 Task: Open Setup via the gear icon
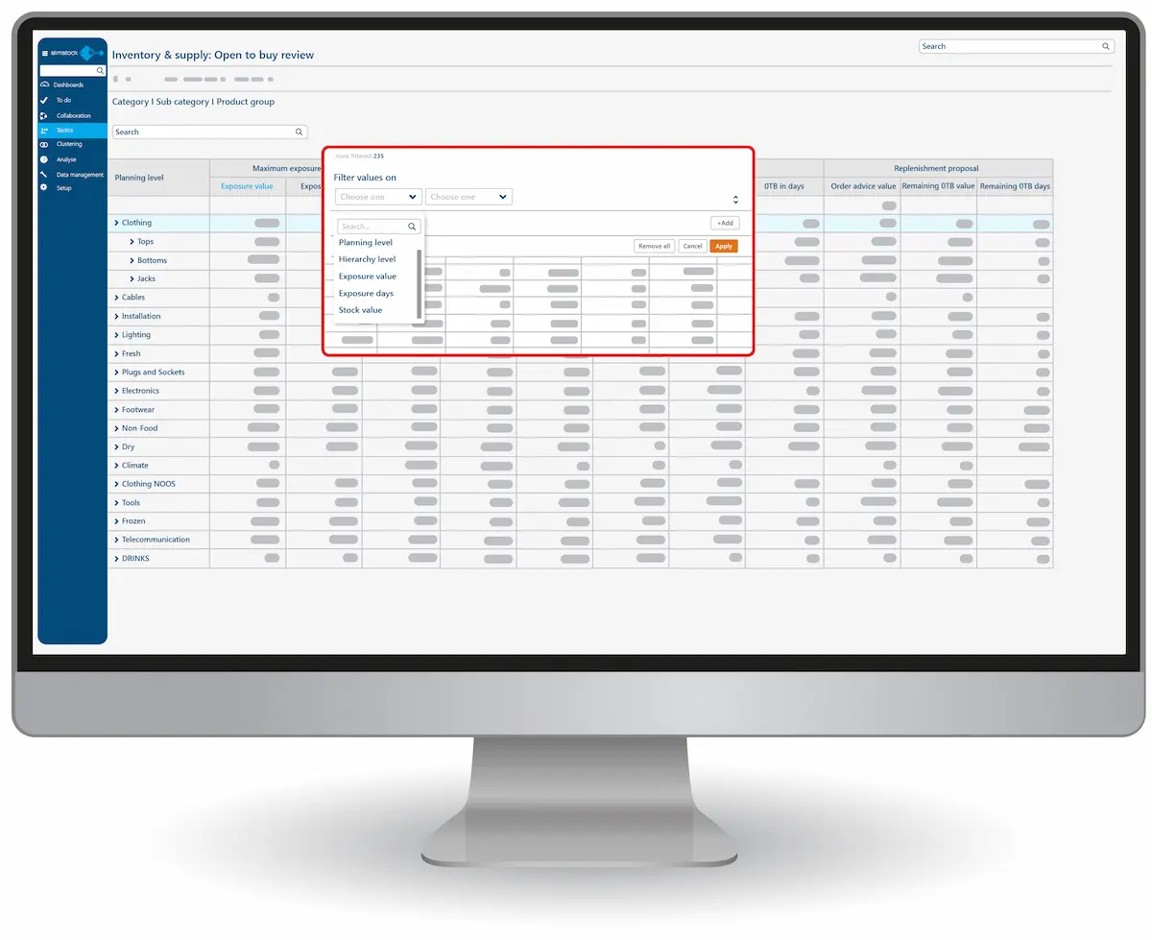pos(44,188)
